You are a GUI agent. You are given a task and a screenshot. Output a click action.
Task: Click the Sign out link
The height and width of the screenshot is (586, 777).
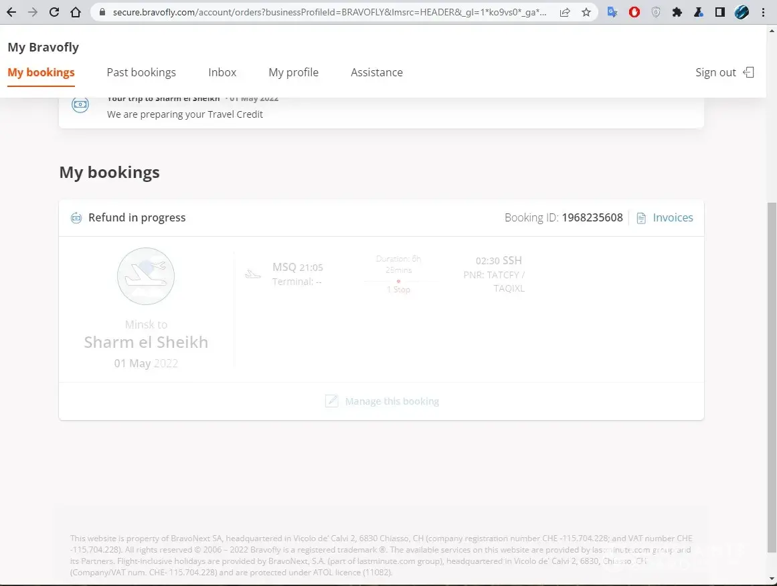click(715, 72)
